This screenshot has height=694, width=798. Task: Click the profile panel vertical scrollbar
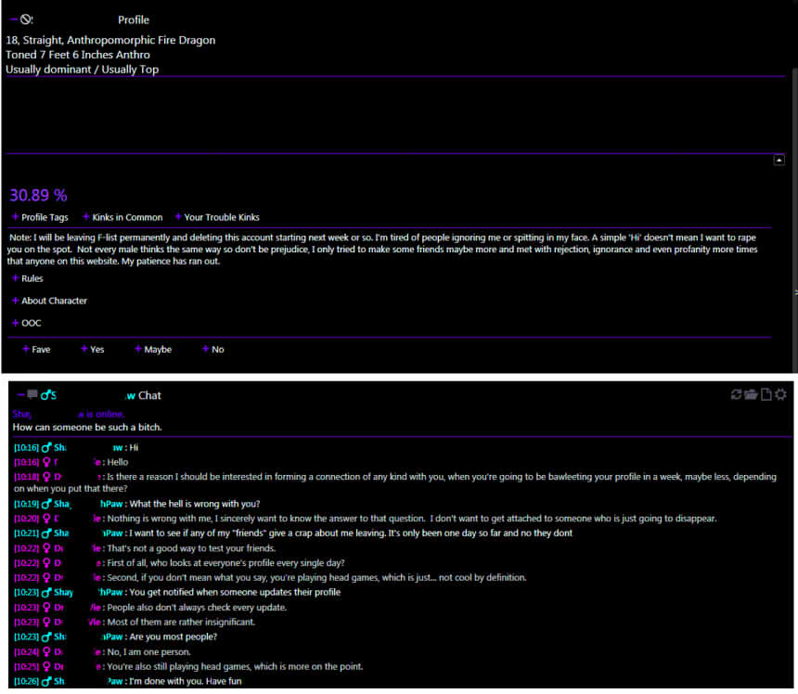[x=795, y=219]
